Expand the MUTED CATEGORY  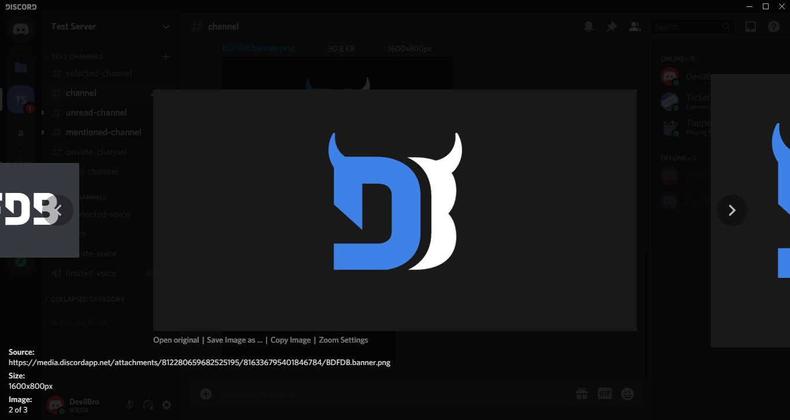[81, 322]
